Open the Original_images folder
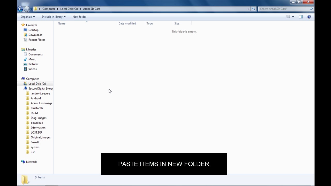This screenshot has height=186, width=331. point(41,137)
